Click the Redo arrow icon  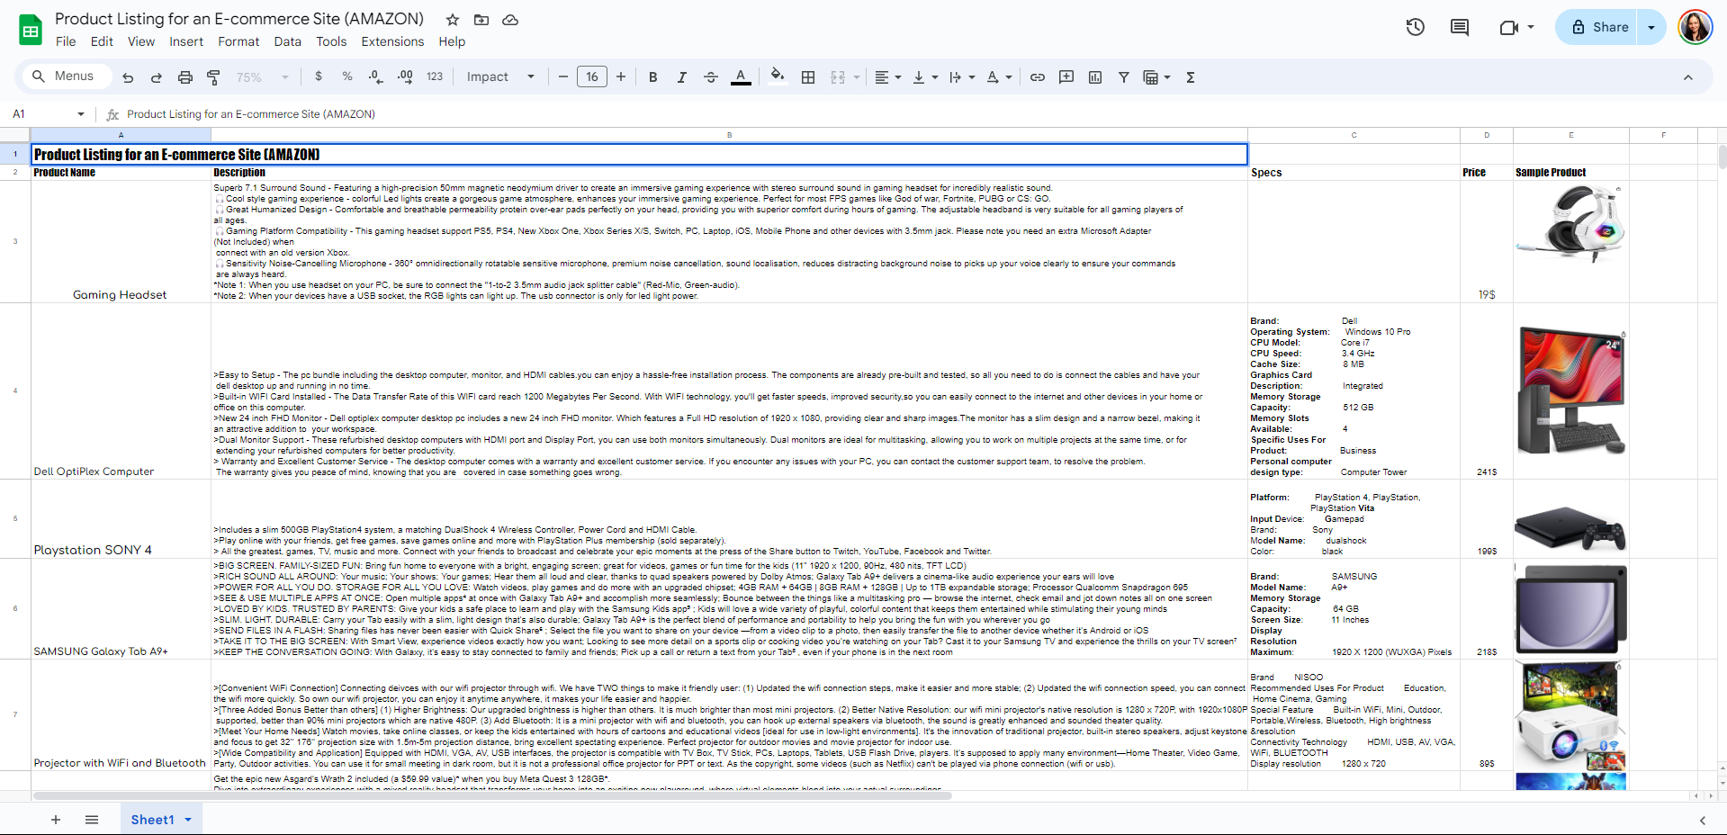click(157, 77)
